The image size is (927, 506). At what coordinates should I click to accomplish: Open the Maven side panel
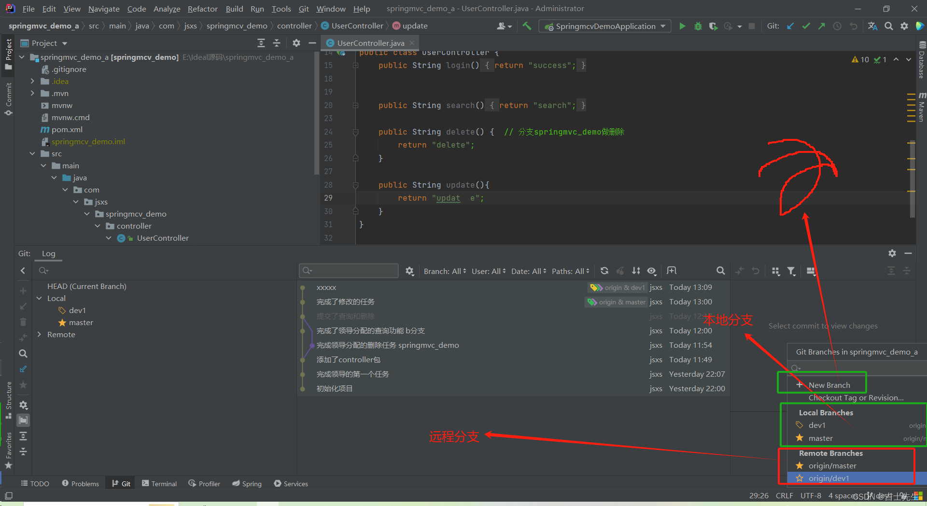[x=922, y=107]
